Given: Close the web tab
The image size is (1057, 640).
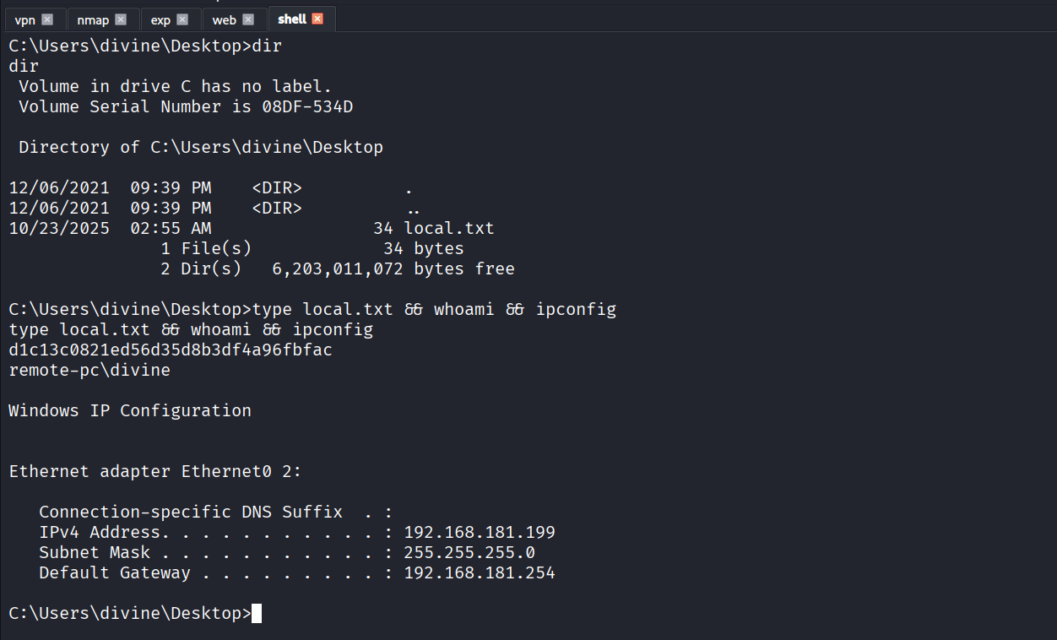Looking at the screenshot, I should point(248,19).
